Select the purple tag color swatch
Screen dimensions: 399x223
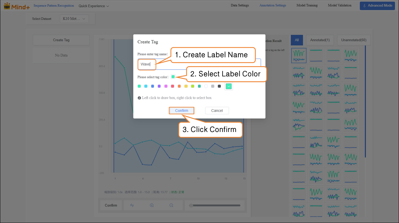click(159, 86)
